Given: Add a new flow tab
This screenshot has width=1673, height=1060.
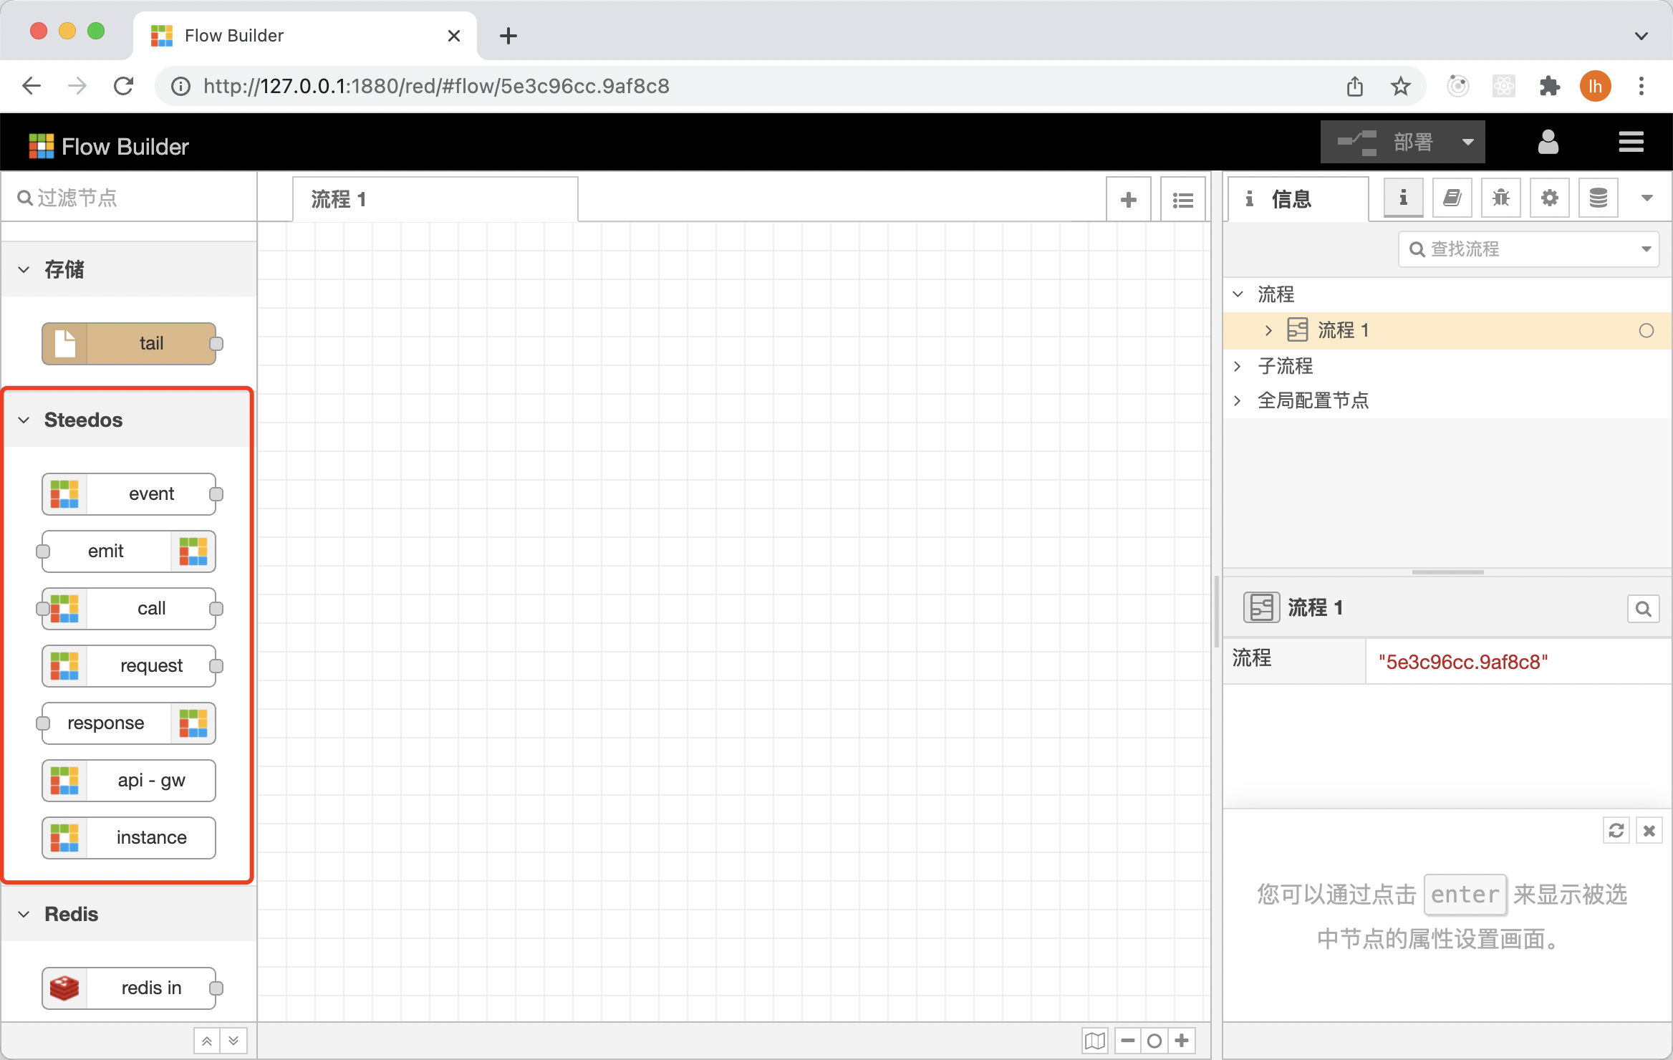Looking at the screenshot, I should coord(1129,200).
